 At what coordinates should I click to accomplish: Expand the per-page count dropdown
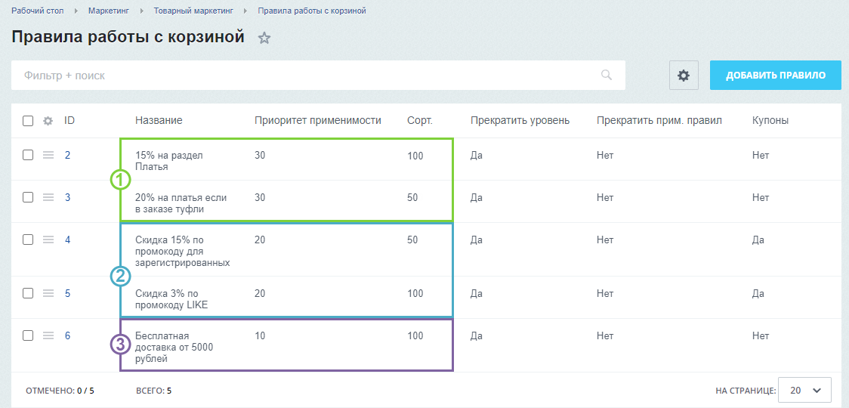coord(804,391)
